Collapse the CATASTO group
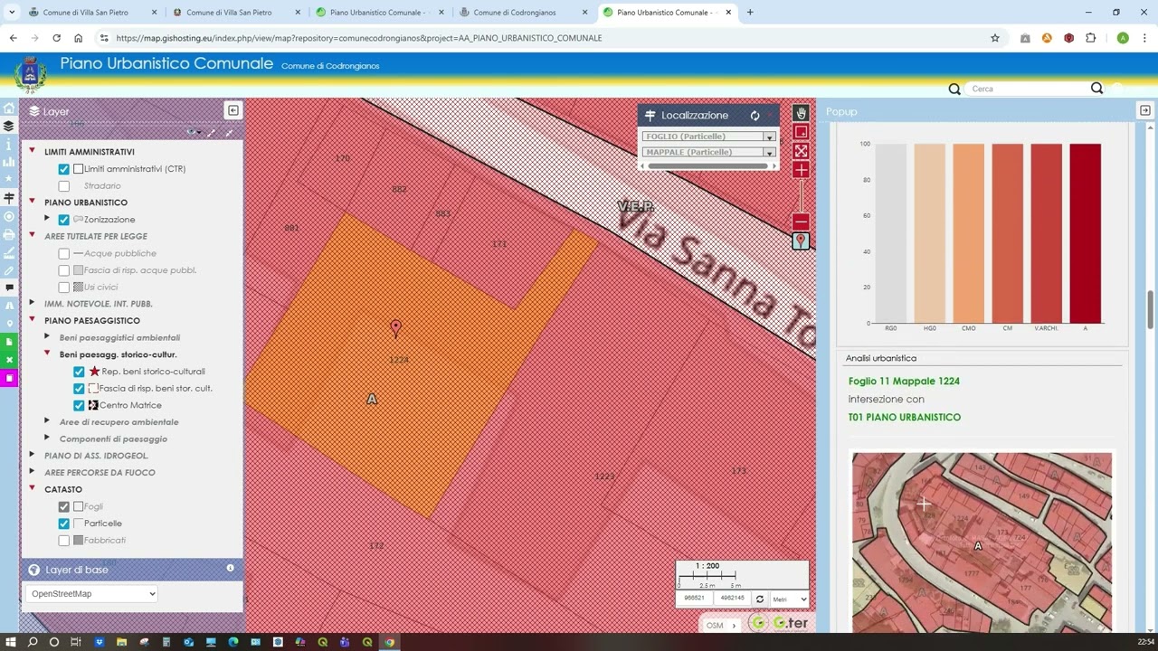The height and width of the screenshot is (651, 1158). [x=32, y=488]
